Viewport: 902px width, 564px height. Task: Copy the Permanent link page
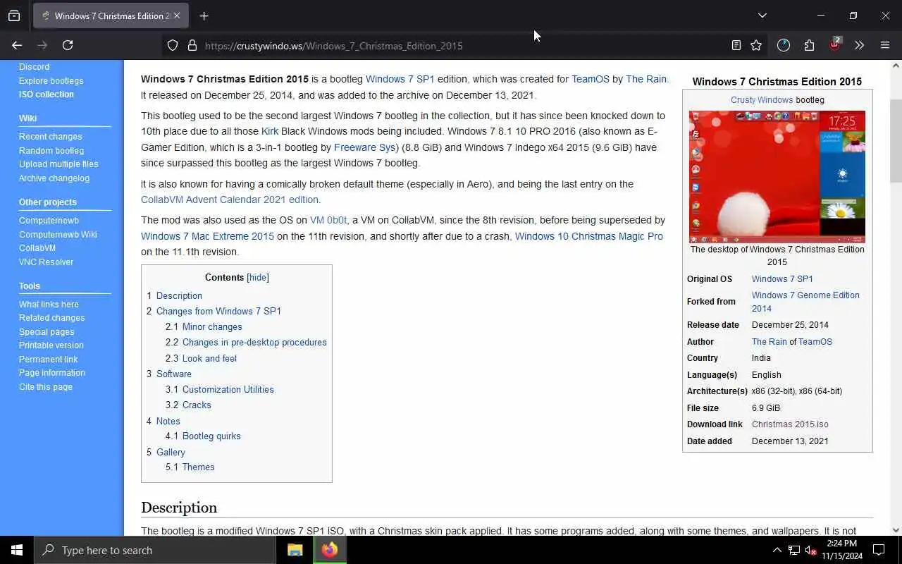[x=48, y=360]
